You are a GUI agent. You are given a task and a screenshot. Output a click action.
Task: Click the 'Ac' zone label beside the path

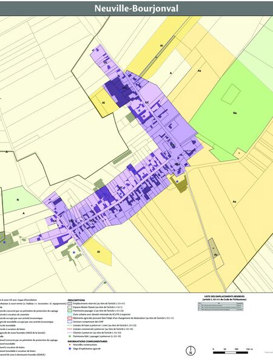tap(215, 254)
